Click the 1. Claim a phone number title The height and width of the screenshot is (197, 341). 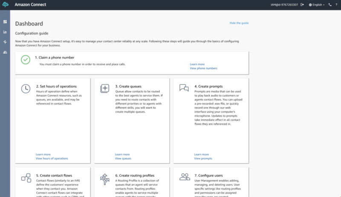pyautogui.click(x=55, y=58)
